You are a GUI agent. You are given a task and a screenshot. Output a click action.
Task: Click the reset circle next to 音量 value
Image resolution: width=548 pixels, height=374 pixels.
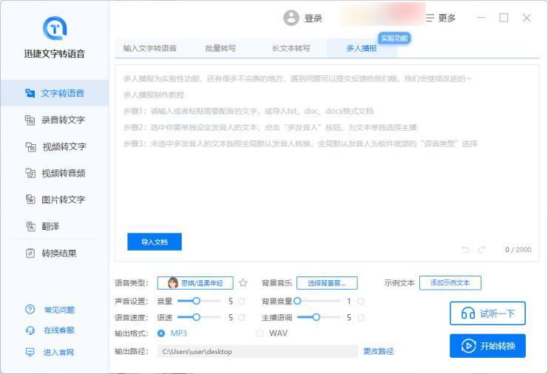click(x=242, y=301)
